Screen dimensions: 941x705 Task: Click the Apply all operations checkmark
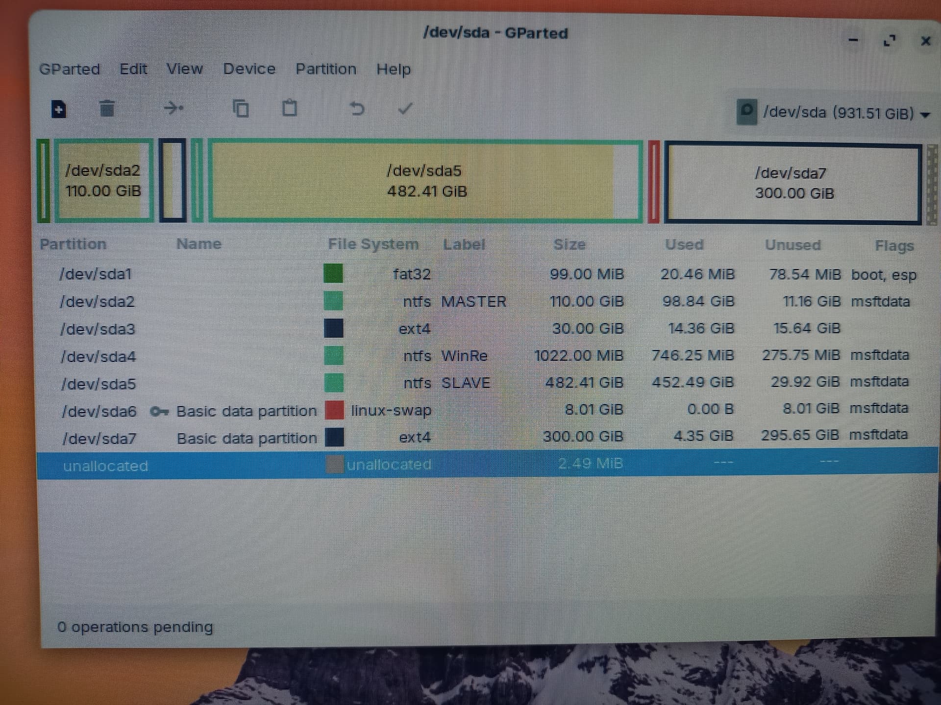(405, 108)
